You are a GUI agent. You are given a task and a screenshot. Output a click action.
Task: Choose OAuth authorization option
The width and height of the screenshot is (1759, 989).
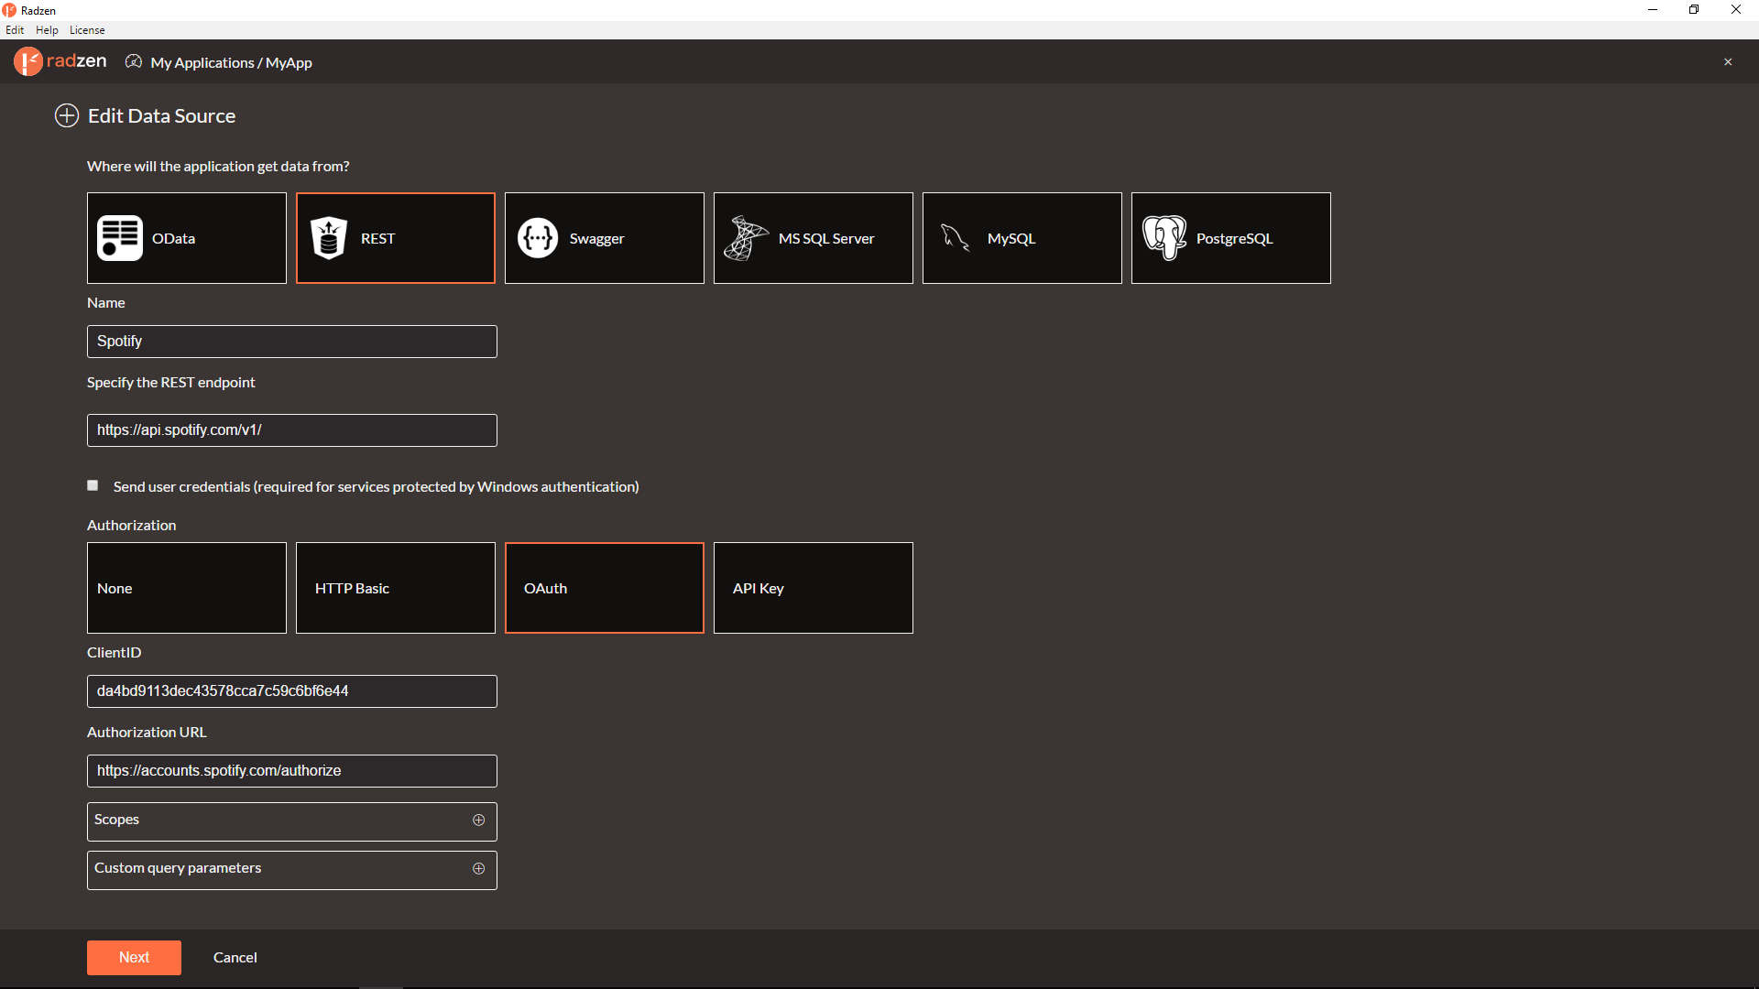point(605,588)
